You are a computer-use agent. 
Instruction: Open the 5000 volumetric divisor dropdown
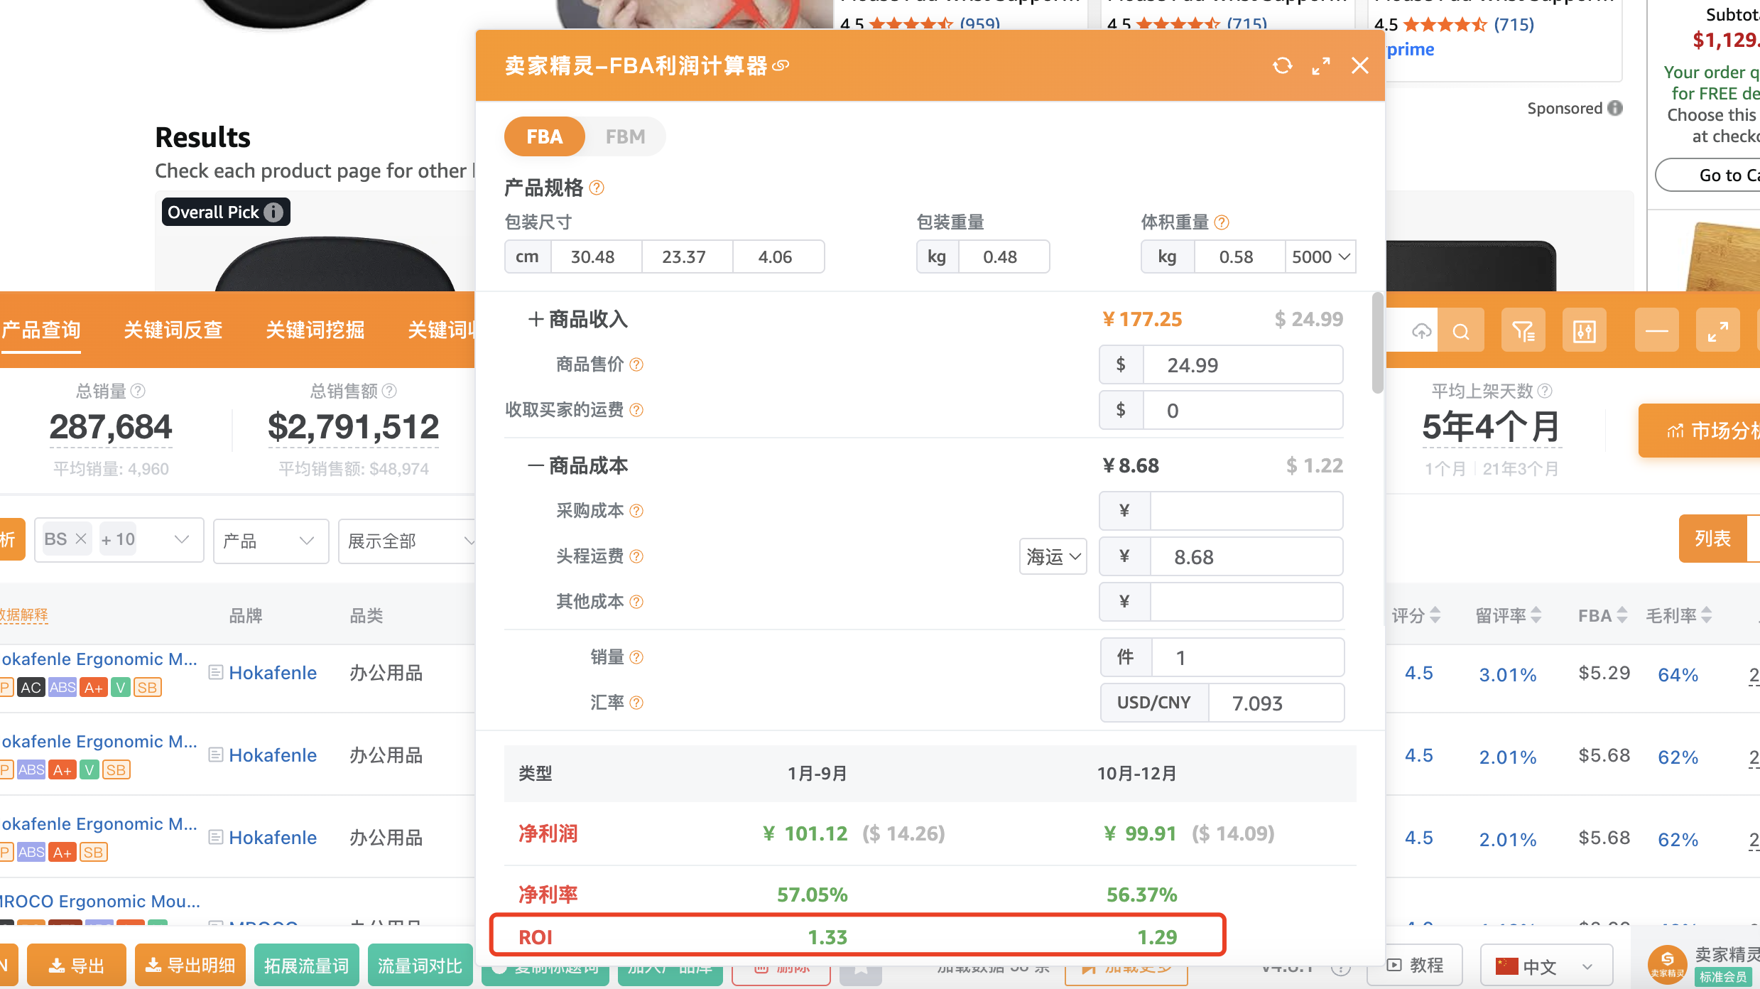point(1320,256)
